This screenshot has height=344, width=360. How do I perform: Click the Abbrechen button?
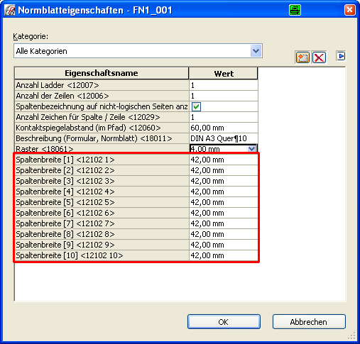(x=309, y=322)
